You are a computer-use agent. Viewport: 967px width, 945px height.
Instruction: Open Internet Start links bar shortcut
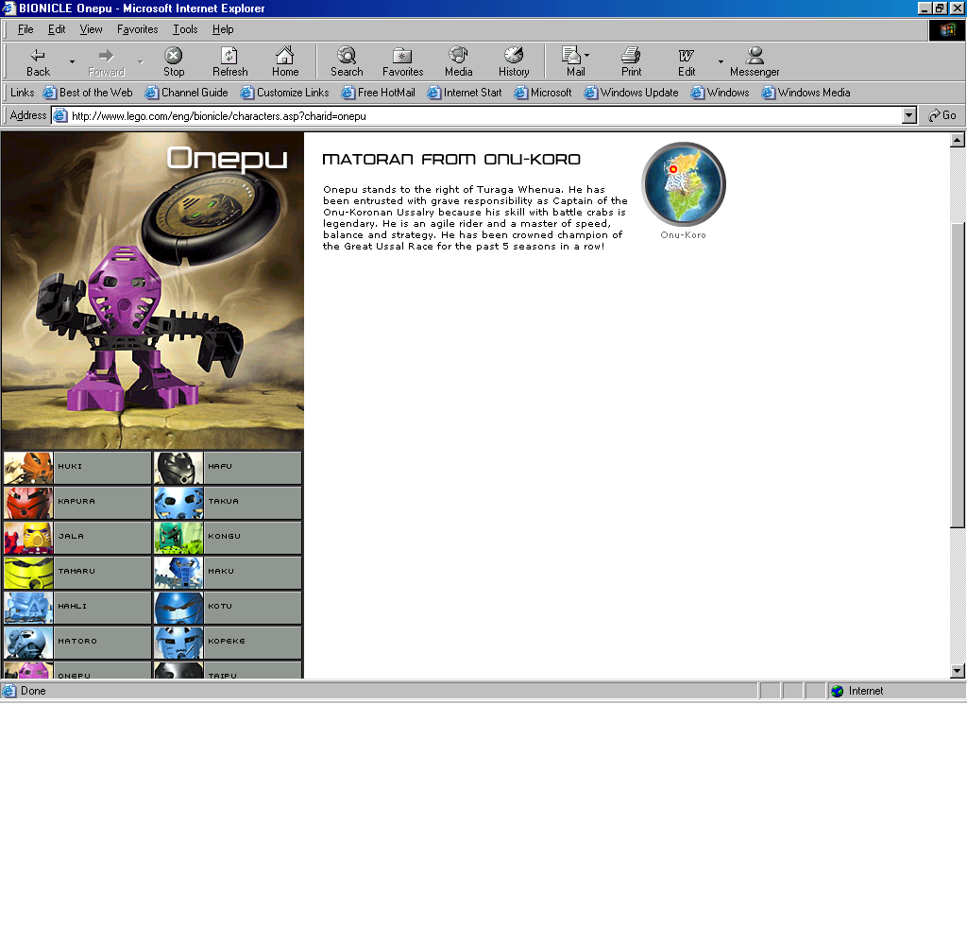click(465, 93)
